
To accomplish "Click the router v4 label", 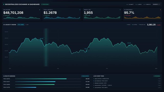I will [x=148, y=4].
